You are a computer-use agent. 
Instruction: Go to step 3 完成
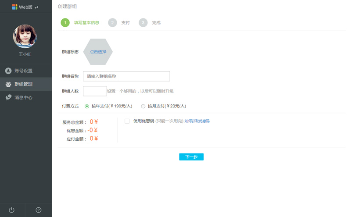[x=143, y=23]
